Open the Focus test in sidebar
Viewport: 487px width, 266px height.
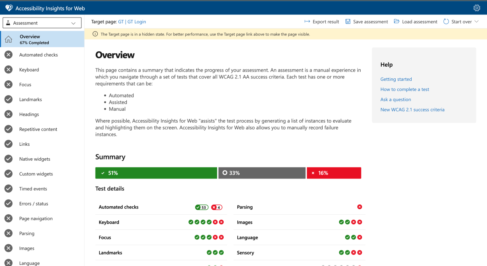[42, 84]
